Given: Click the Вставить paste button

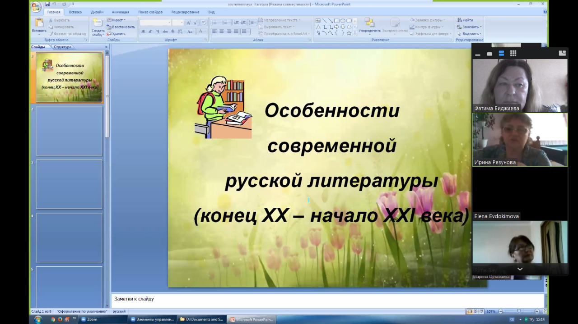Looking at the screenshot, I should point(39,26).
